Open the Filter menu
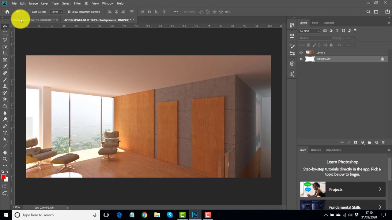 tap(77, 3)
